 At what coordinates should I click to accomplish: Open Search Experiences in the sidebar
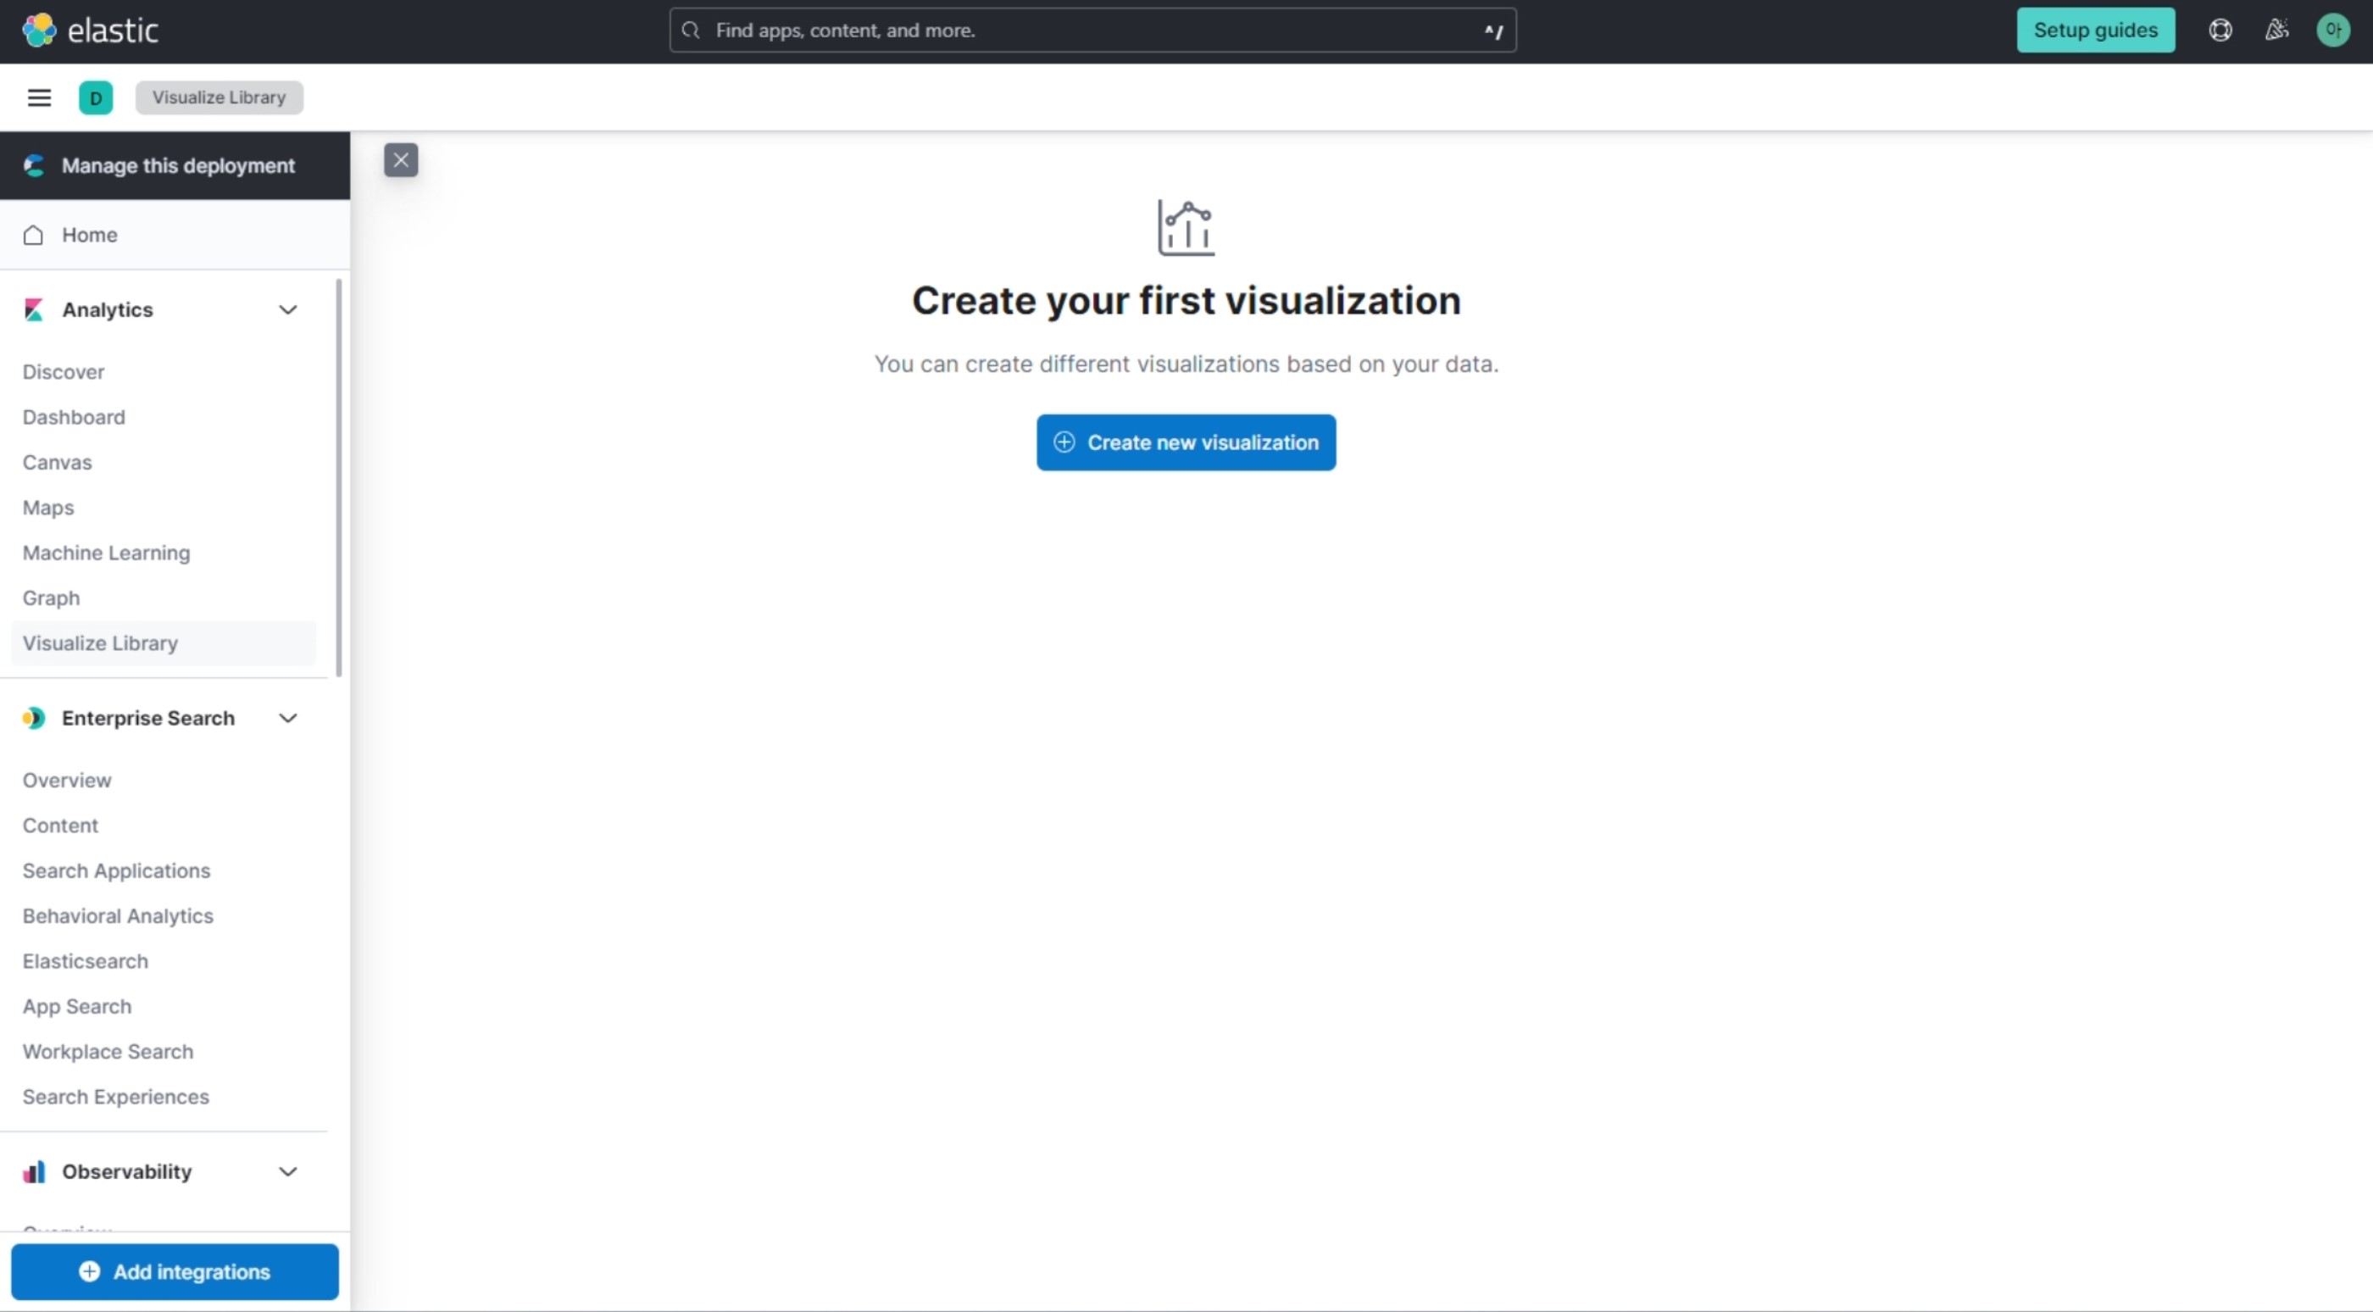(x=115, y=1097)
